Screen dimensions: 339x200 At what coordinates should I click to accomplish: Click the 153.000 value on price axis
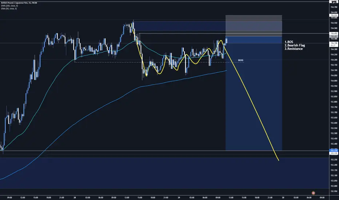click(334, 186)
